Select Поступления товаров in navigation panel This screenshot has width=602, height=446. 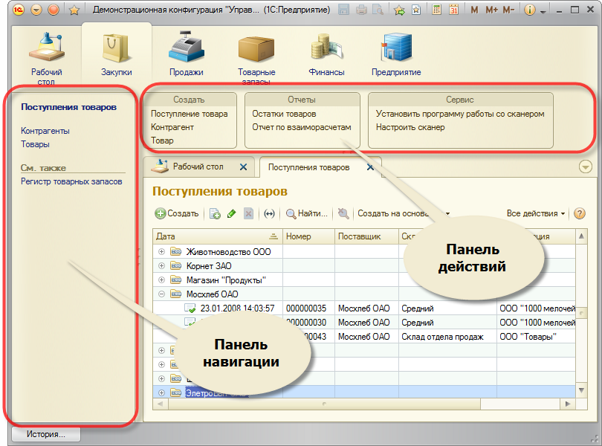[68, 107]
